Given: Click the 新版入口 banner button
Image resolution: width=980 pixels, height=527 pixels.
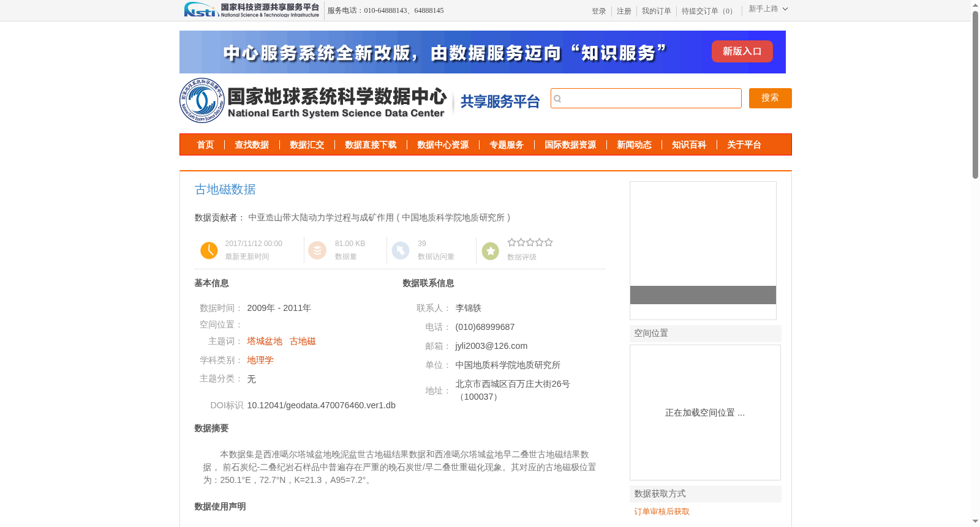Looking at the screenshot, I should (742, 51).
